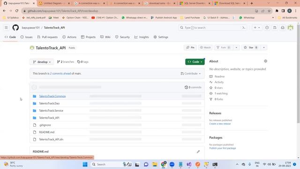The height and width of the screenshot is (169, 300).
Task: Go back to previous page in Chrome
Action: click(4, 11)
